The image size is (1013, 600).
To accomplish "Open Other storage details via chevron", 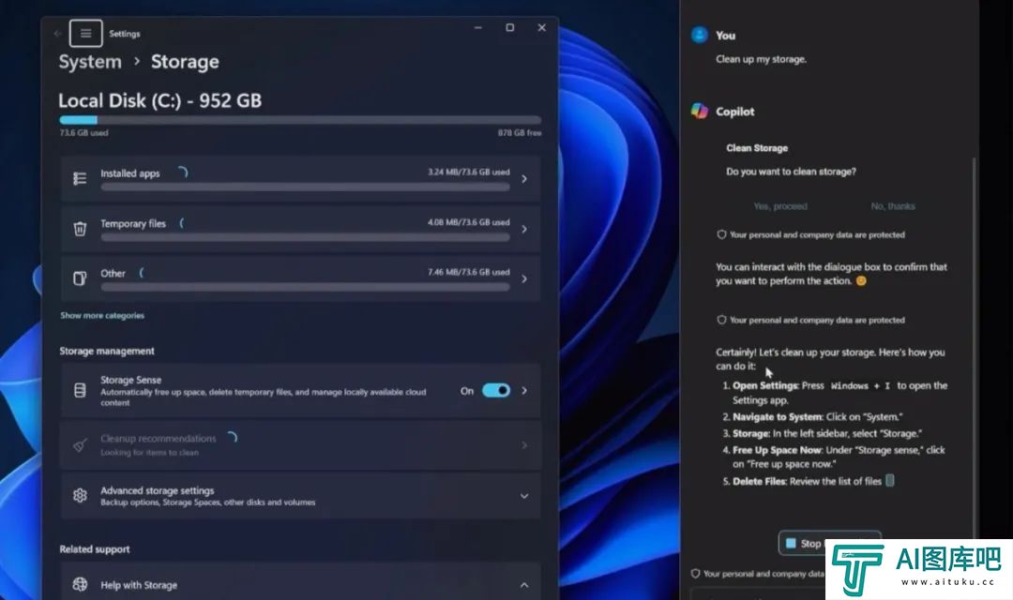I will (524, 279).
